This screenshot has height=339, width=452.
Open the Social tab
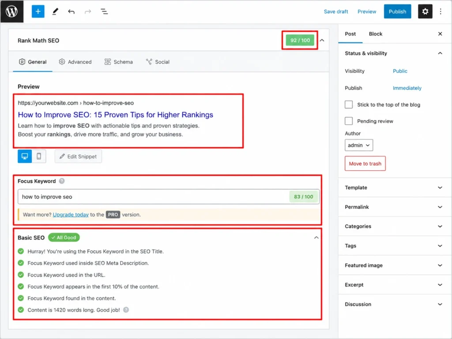tap(158, 62)
